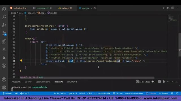
Task: Click 'type="range"' on line 31
Action: pyautogui.click(x=133, y=61)
